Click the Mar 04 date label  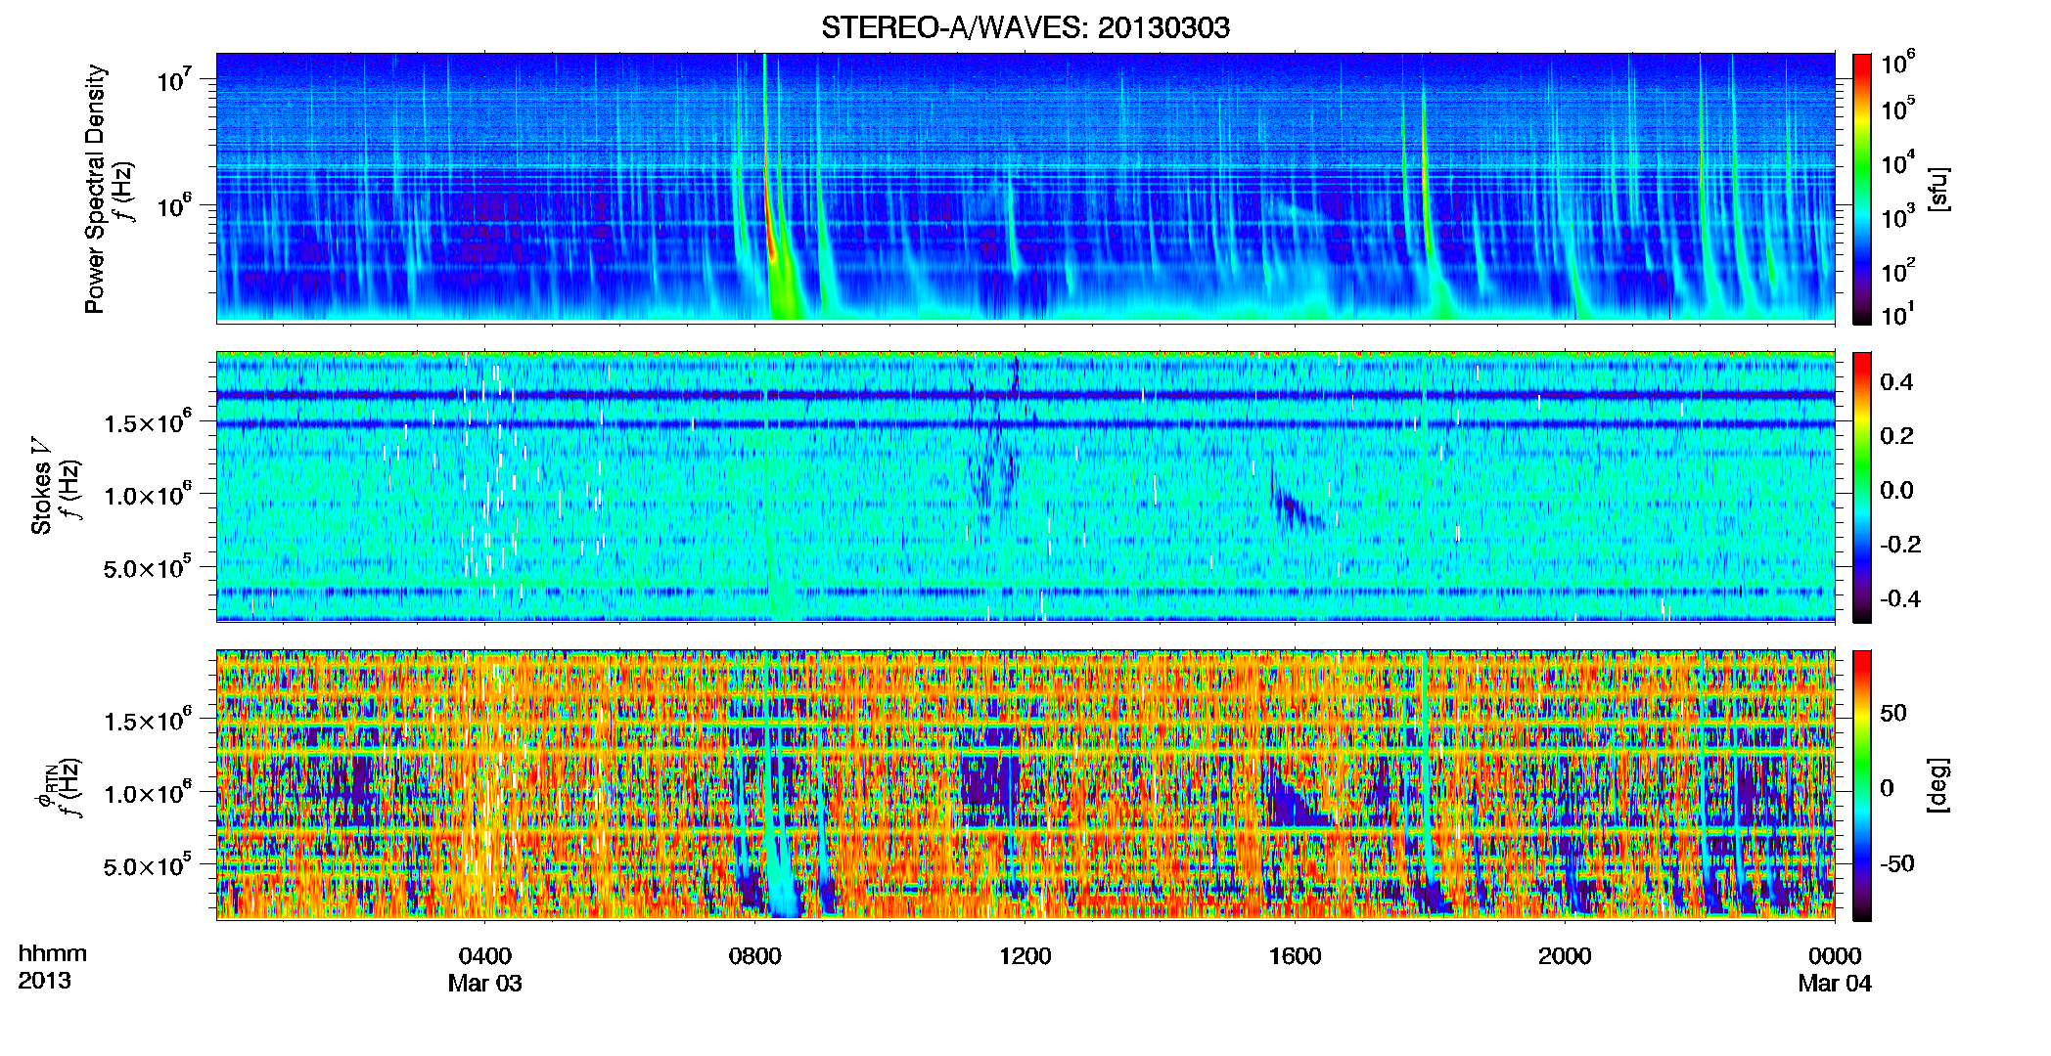(x=1835, y=983)
